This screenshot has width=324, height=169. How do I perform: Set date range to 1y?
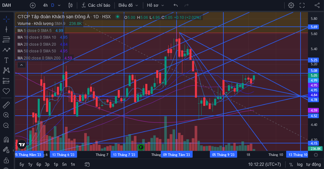tap(30, 164)
